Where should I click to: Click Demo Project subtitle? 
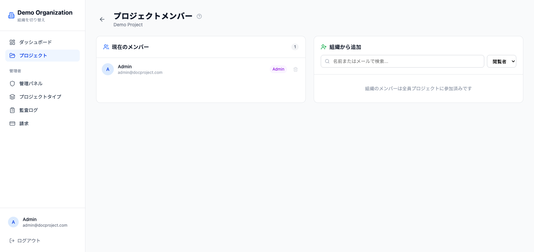click(x=128, y=25)
